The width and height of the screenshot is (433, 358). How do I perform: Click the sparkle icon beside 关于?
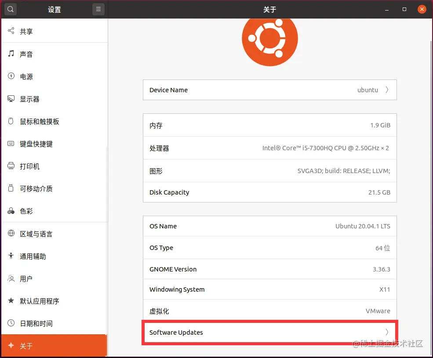click(11, 345)
